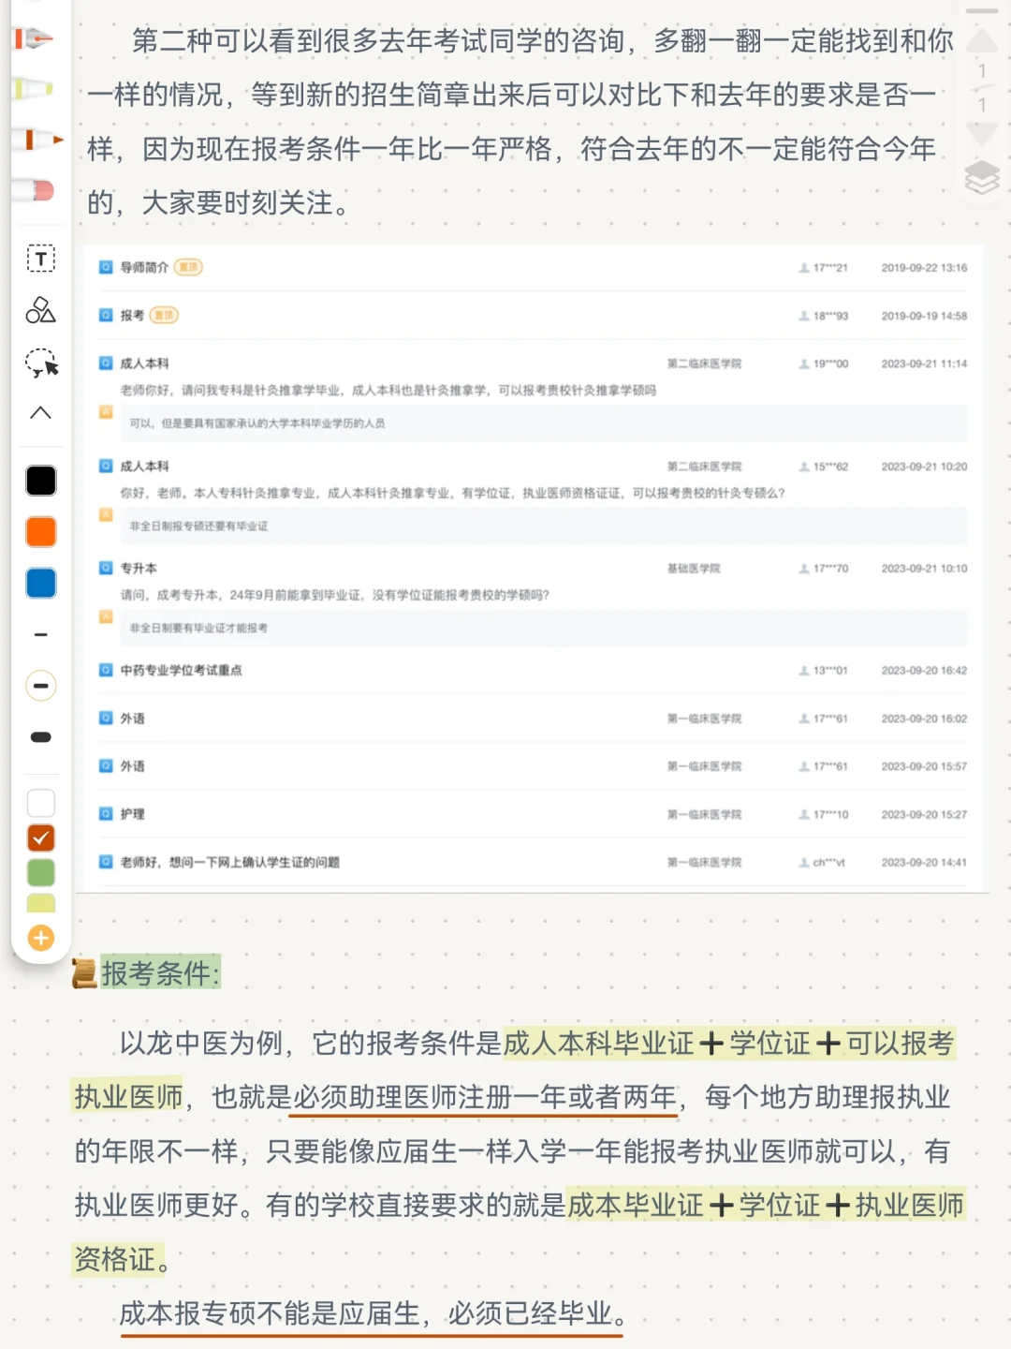Pick the white highlight color swatch
The image size is (1011, 1349).
tap(41, 803)
